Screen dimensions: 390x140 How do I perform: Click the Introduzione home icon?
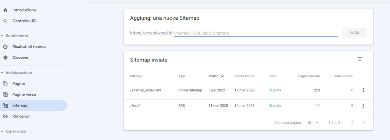(5, 10)
